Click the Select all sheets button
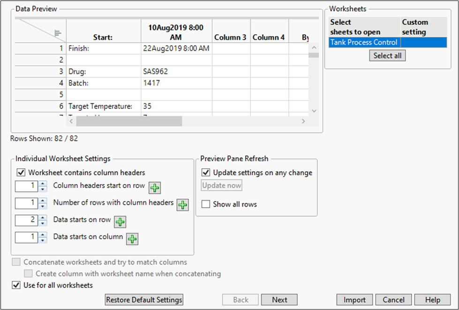Viewport: 459px width, 310px height. coord(387,55)
